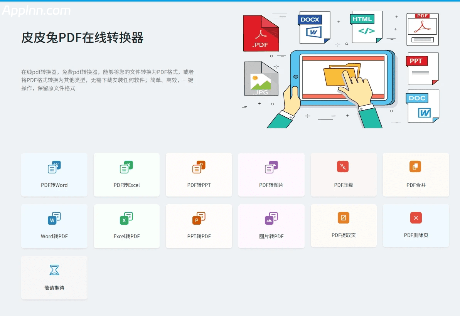Open the Word转PDF text label

coord(54,236)
